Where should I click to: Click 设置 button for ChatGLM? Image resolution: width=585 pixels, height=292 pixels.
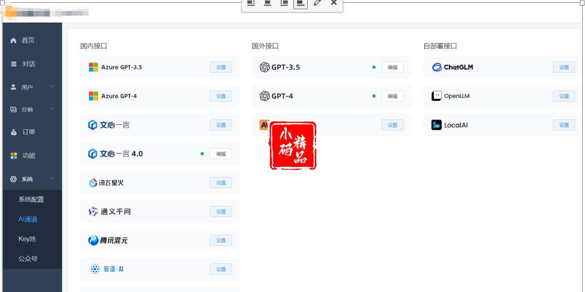[x=564, y=68]
